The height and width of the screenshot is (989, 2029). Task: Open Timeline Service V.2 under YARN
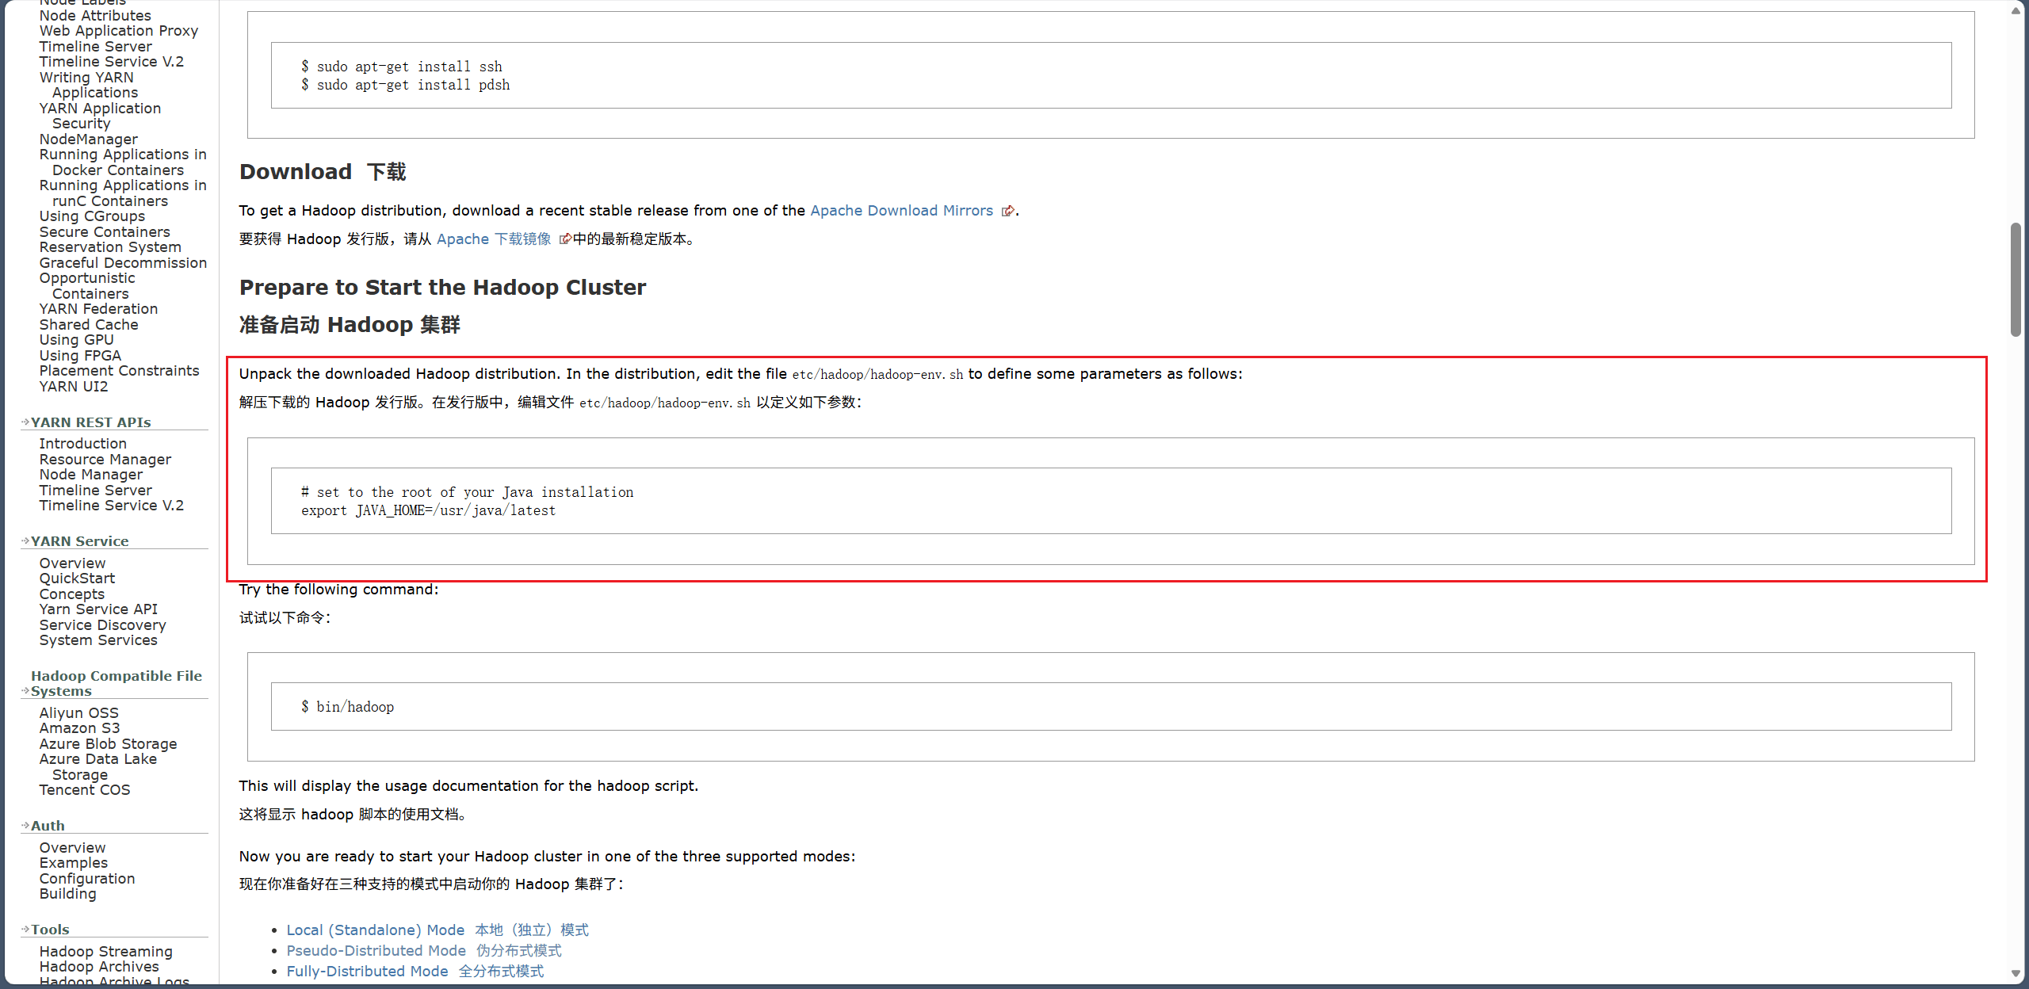click(x=112, y=62)
